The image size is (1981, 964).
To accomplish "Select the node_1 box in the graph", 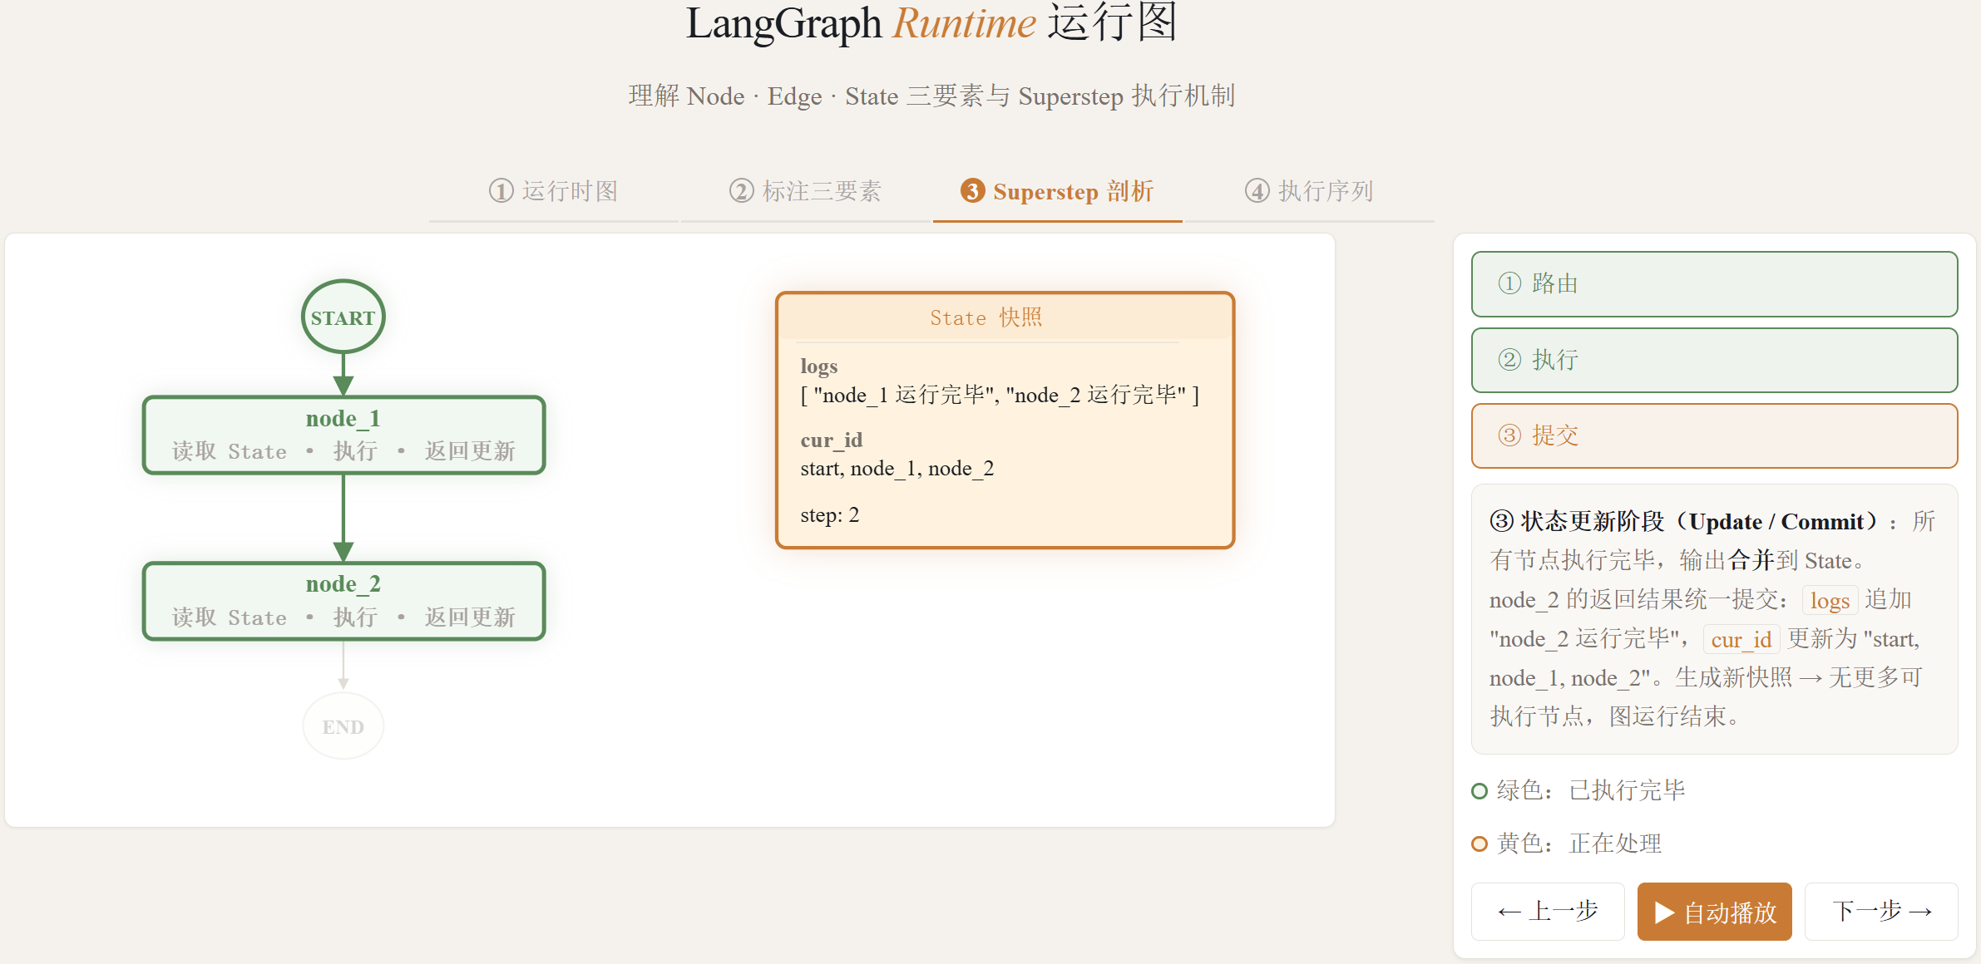I will [x=343, y=435].
